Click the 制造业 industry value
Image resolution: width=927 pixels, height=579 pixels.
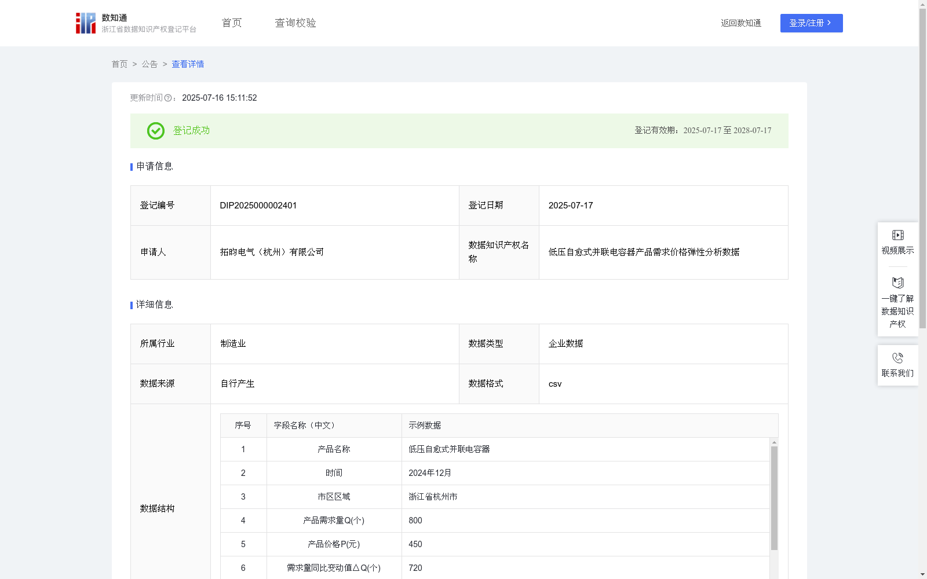233,344
